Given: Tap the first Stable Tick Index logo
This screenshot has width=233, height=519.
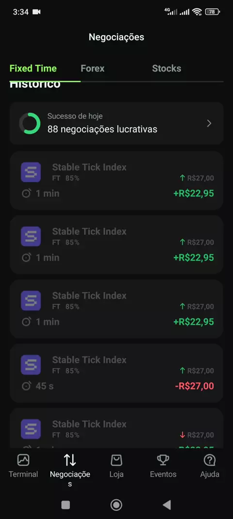Looking at the screenshot, I should point(31,172).
